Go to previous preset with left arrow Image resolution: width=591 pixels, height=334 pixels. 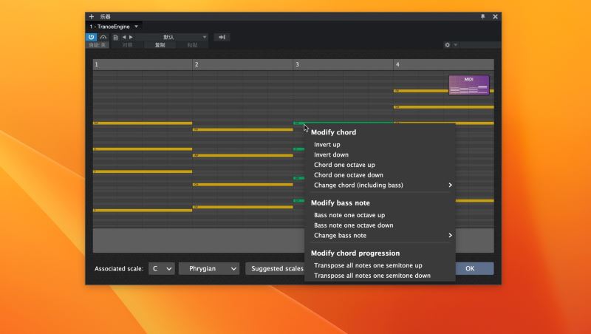(124, 37)
